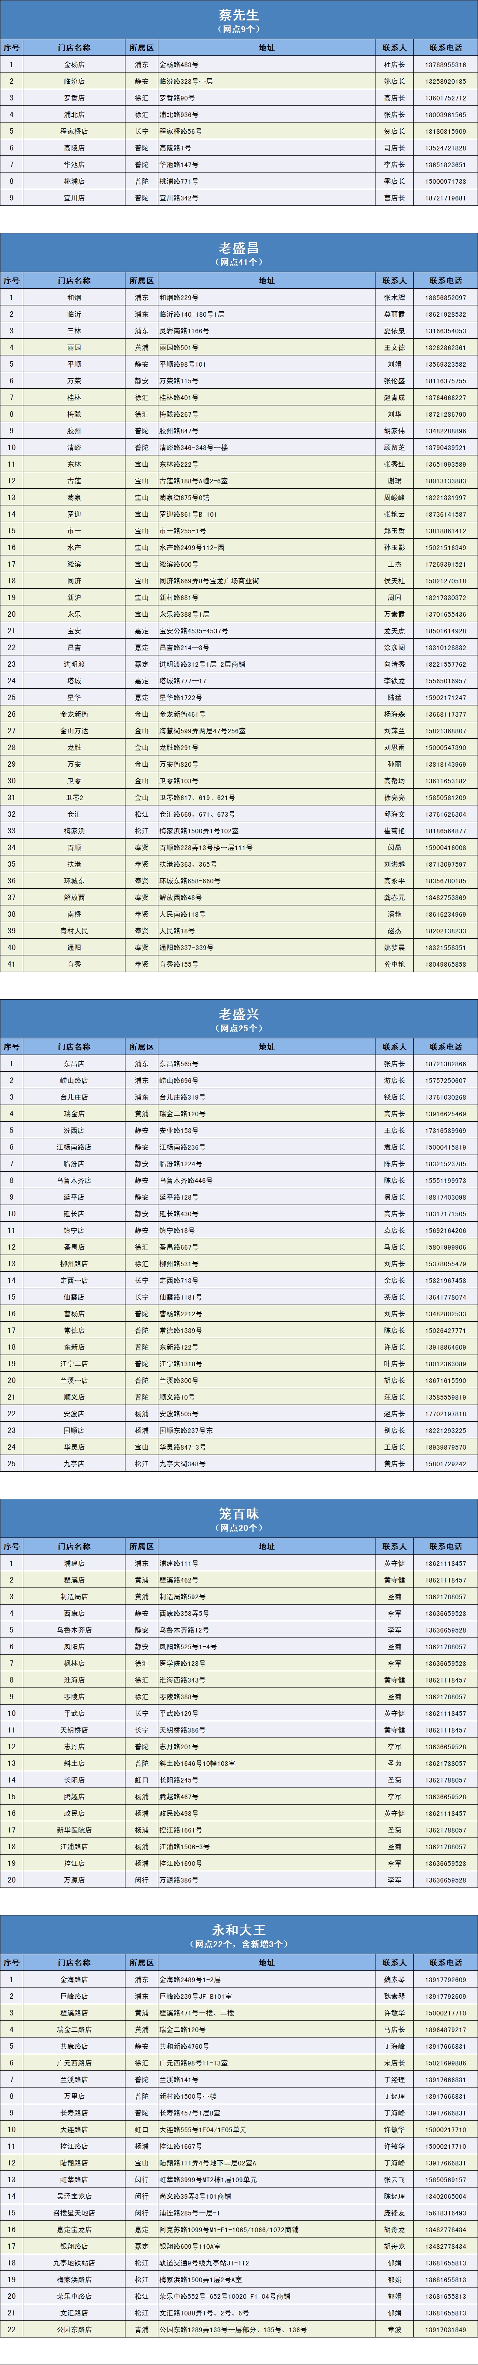This screenshot has height=2365, width=478.
Task: Click address '桂林路401号'
Action: [179, 397]
